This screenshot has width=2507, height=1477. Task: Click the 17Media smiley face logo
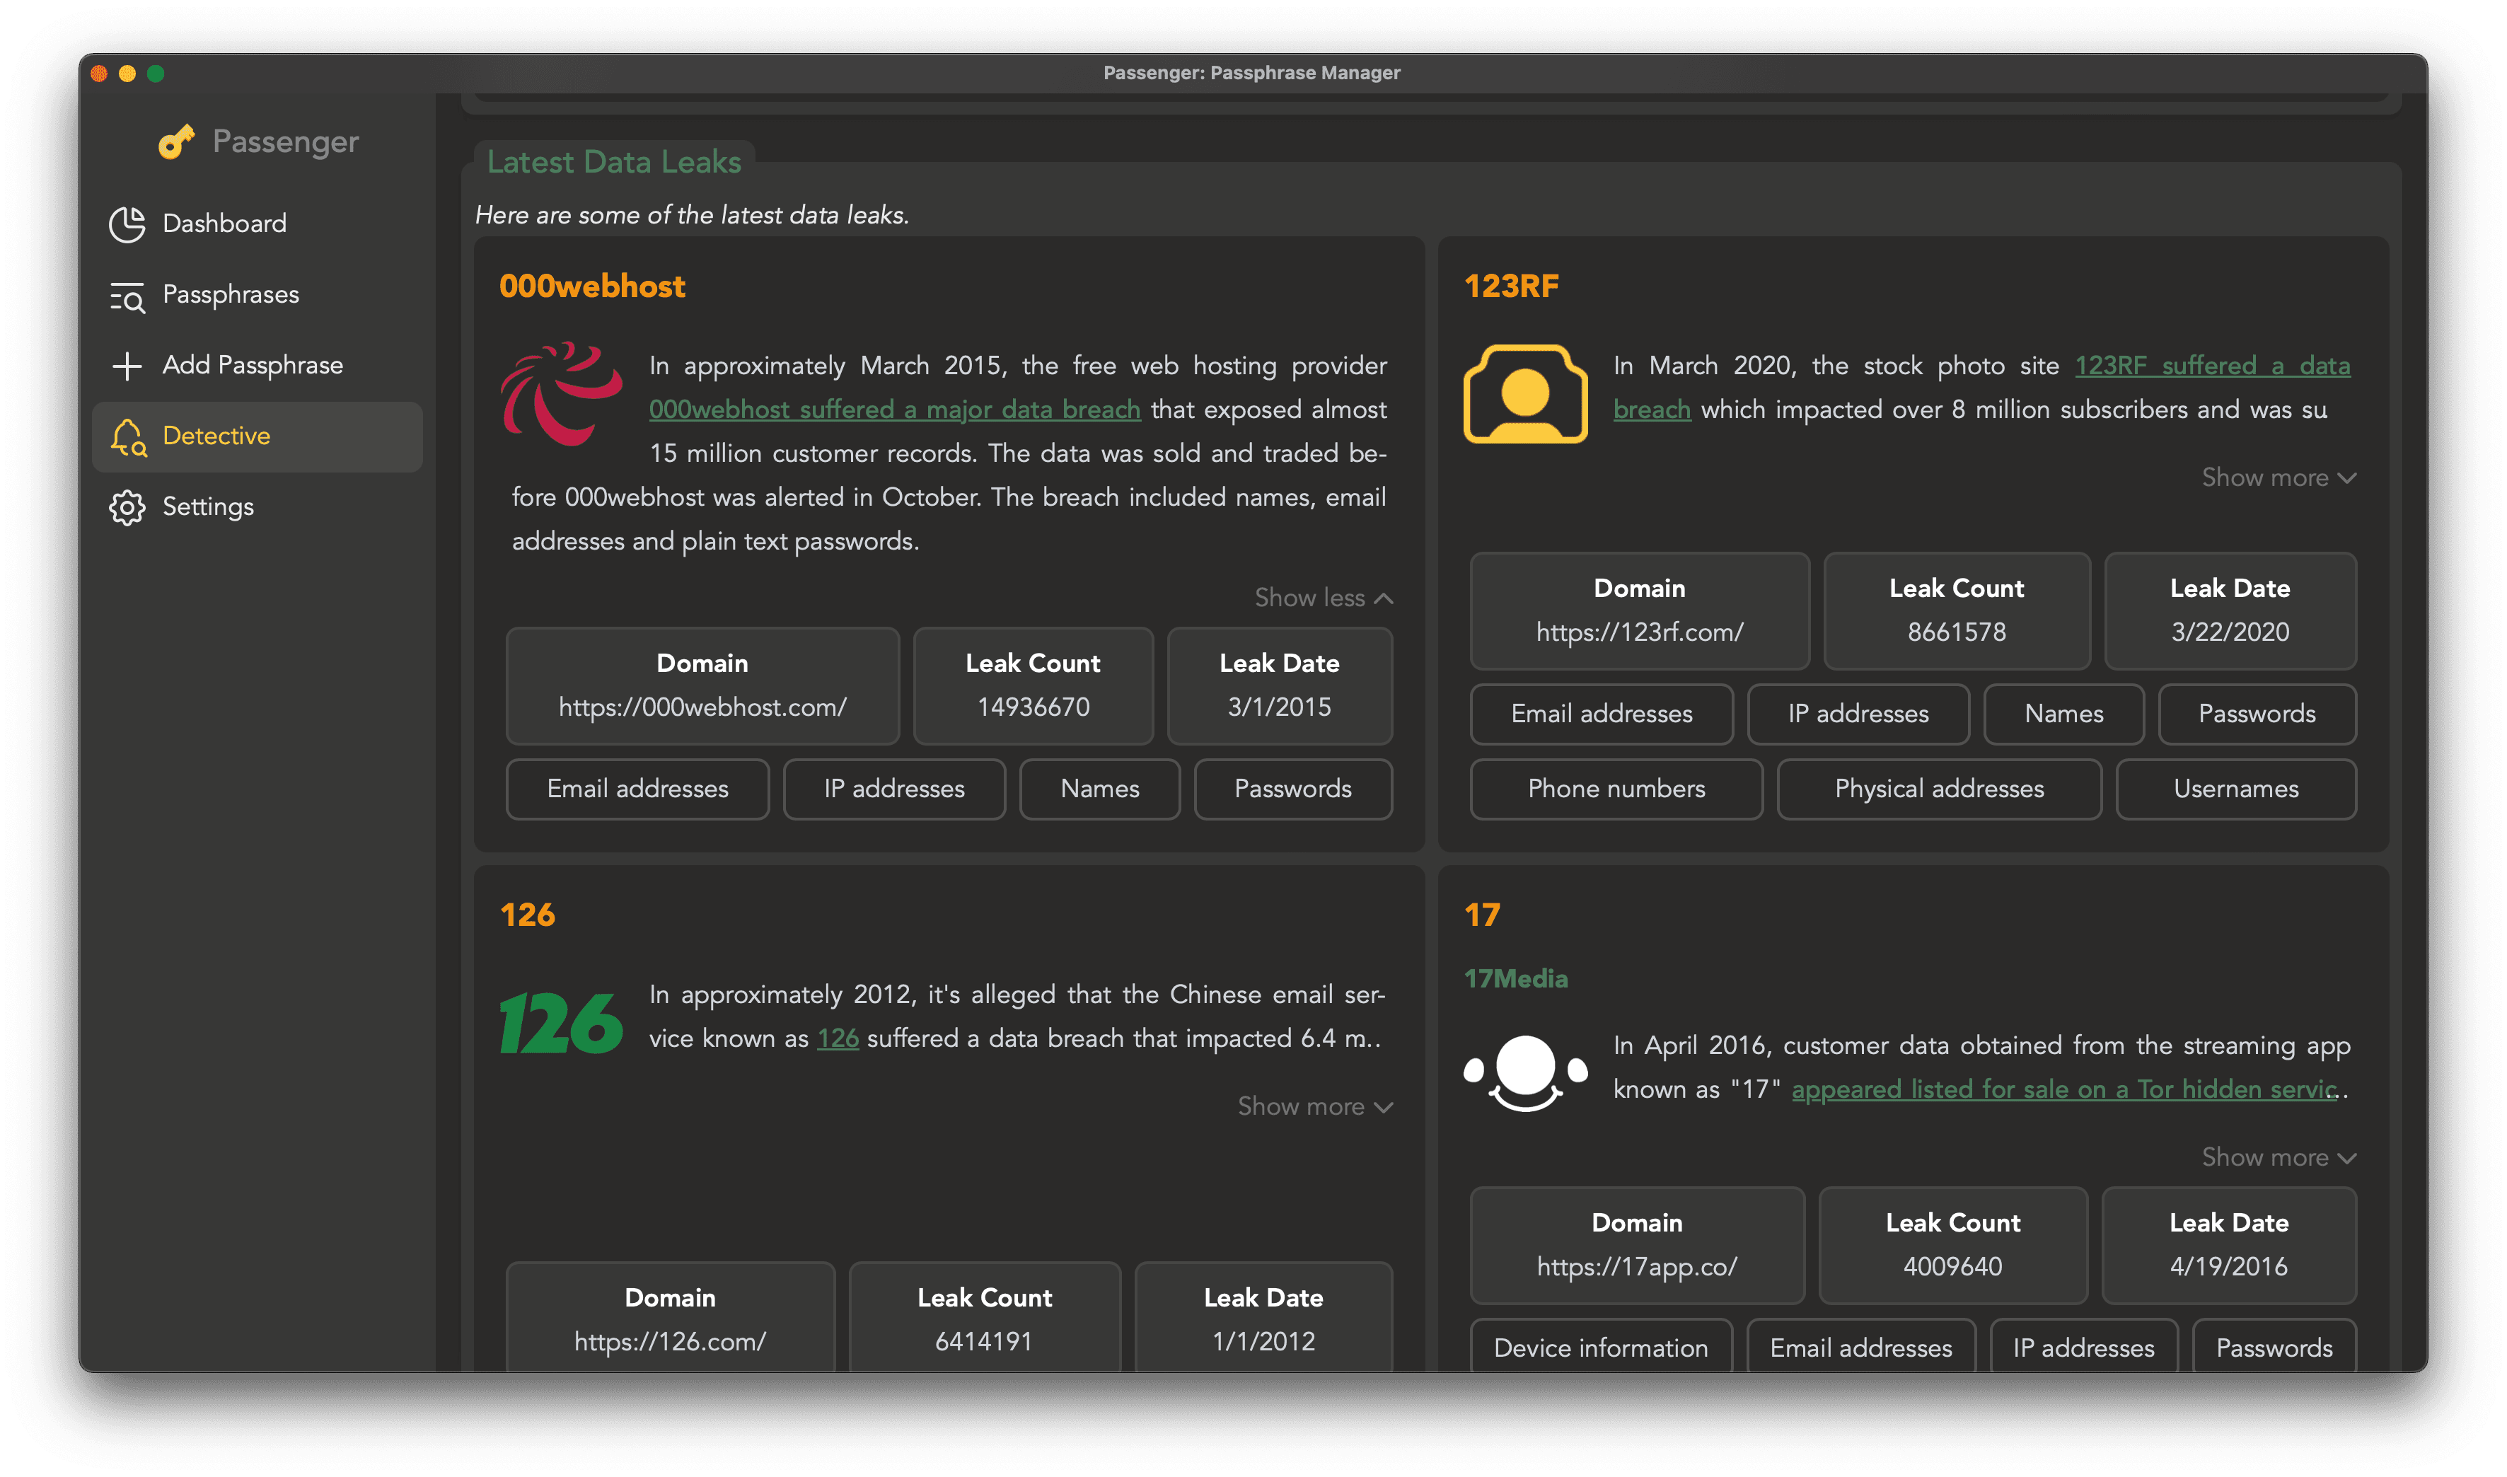click(x=1526, y=1073)
